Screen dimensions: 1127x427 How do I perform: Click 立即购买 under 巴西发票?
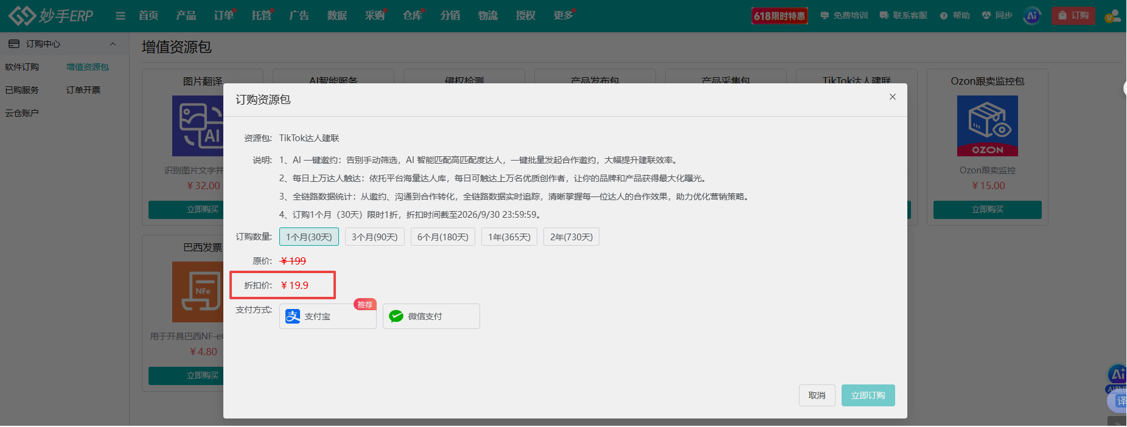186,375
